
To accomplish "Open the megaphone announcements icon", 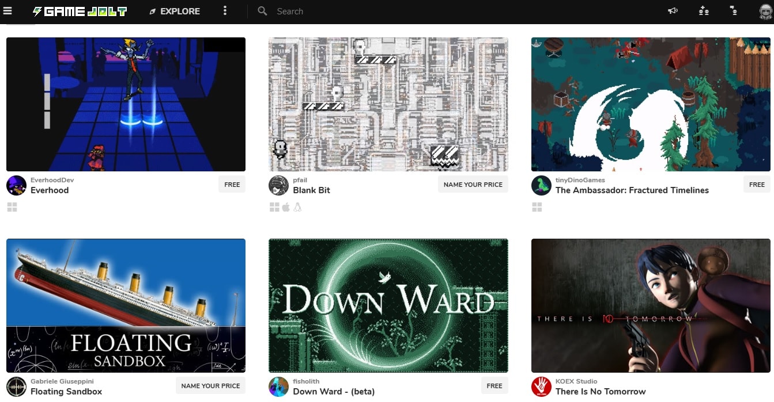I will point(673,11).
